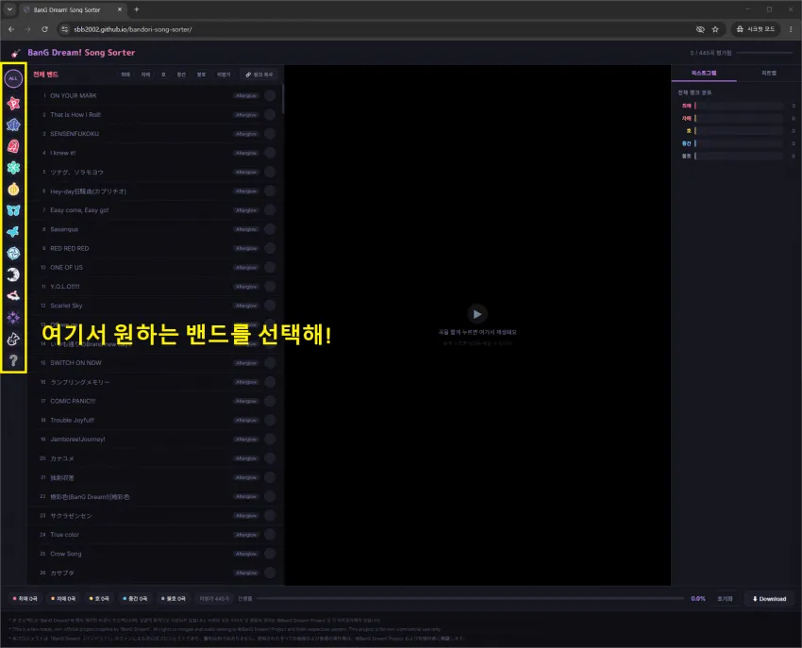802x648 pixels.
Task: Bookmark this page with the star icon
Action: coord(715,29)
